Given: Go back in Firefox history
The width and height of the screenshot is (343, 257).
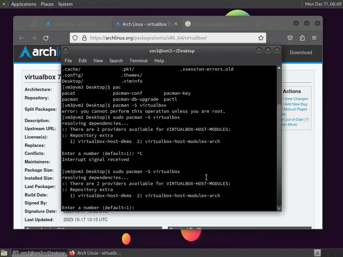Looking at the screenshot, I should tap(22, 38).
